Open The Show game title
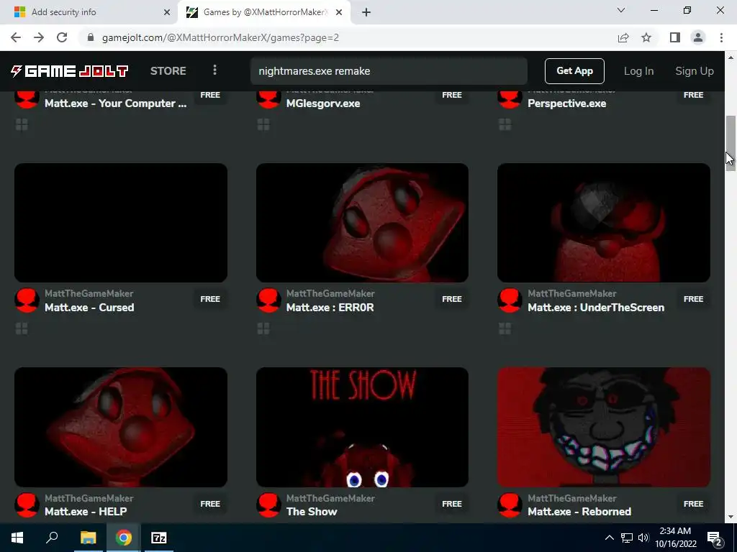This screenshot has height=552, width=737. (312, 512)
